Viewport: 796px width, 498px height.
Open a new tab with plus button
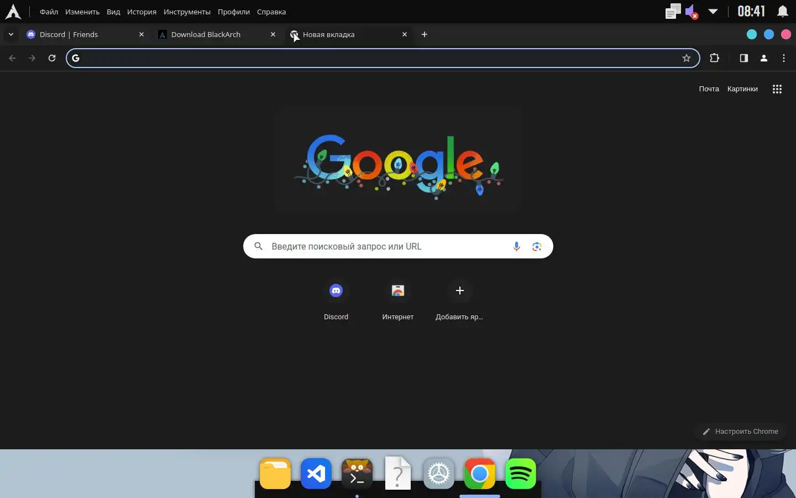click(x=425, y=34)
